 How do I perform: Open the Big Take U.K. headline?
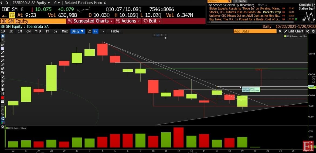point(245,19)
